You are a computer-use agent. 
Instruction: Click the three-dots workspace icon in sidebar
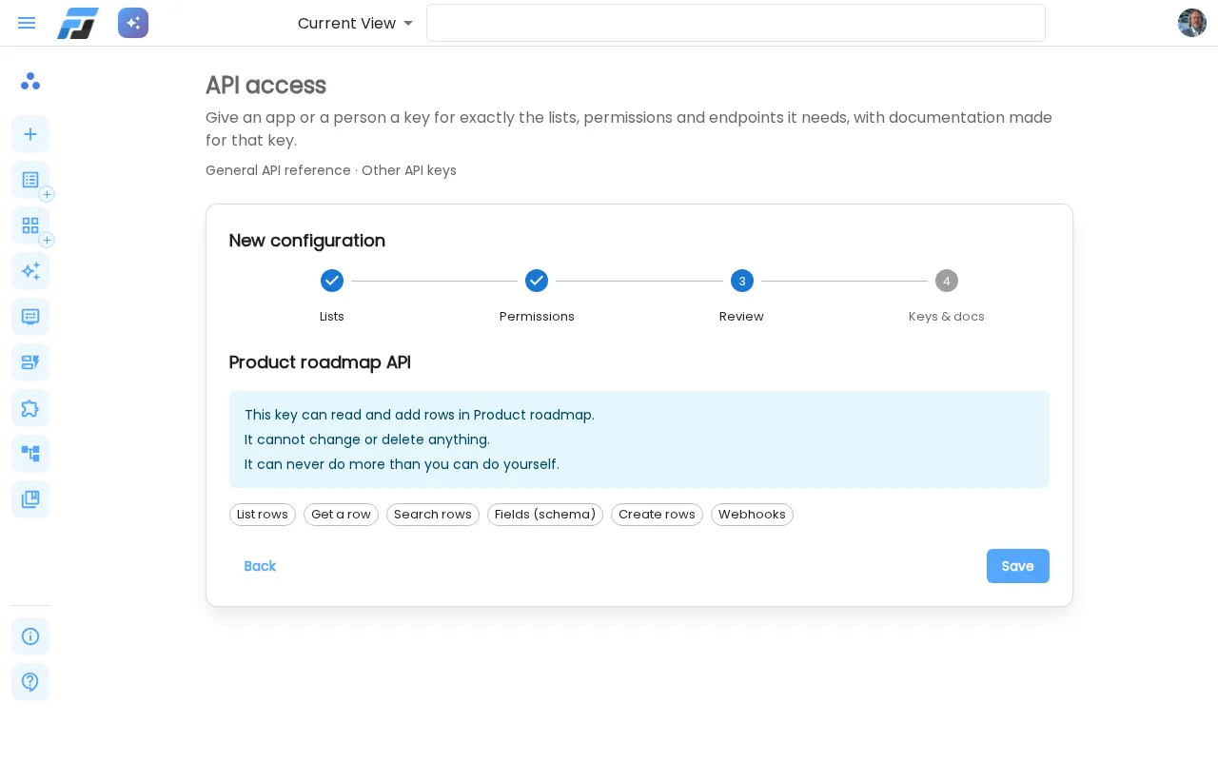coord(30,81)
